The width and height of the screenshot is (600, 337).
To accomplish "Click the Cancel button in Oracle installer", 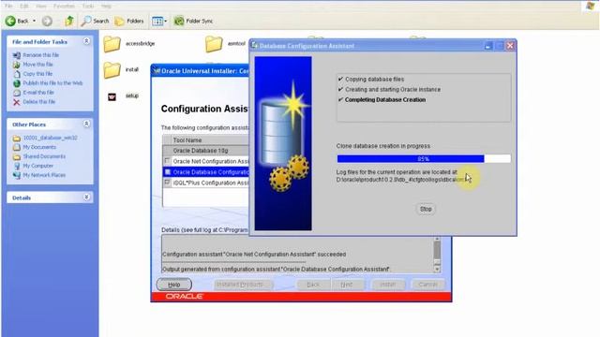I will coord(428,285).
